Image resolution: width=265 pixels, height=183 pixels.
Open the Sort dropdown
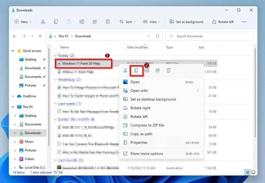click(127, 22)
